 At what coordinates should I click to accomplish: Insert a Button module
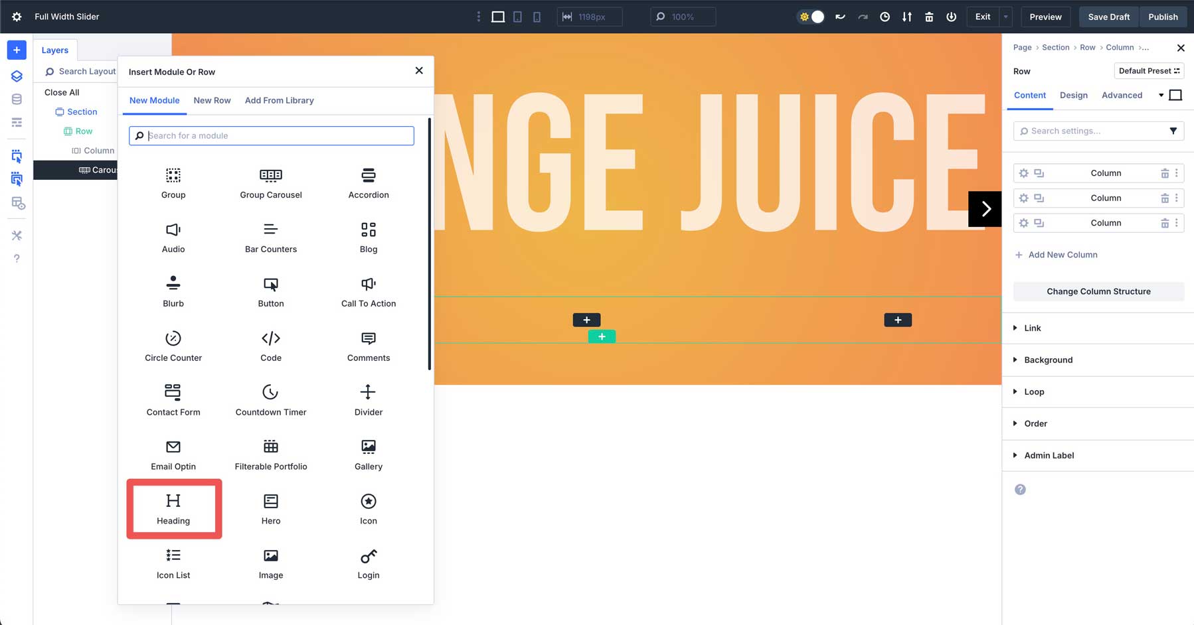click(270, 292)
